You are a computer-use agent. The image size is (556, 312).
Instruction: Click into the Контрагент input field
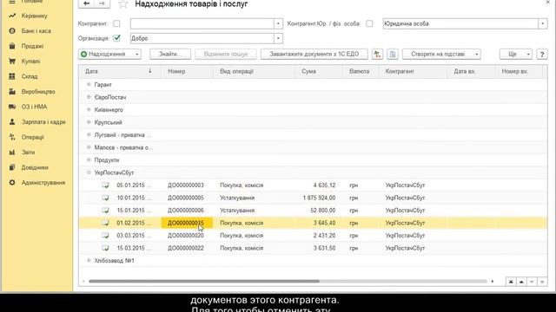pyautogui.click(x=202, y=23)
